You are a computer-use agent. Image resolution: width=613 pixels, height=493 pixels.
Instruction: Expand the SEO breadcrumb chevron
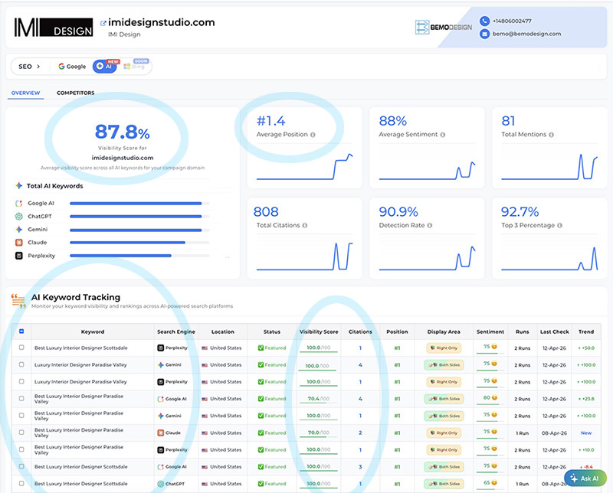click(x=38, y=67)
